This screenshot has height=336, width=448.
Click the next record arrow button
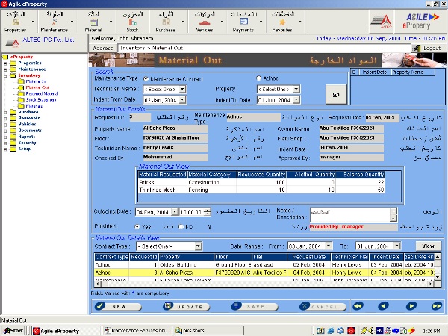[411, 306]
